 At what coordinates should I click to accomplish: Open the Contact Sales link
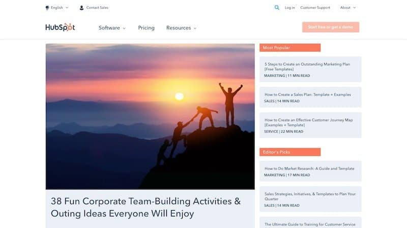click(97, 8)
